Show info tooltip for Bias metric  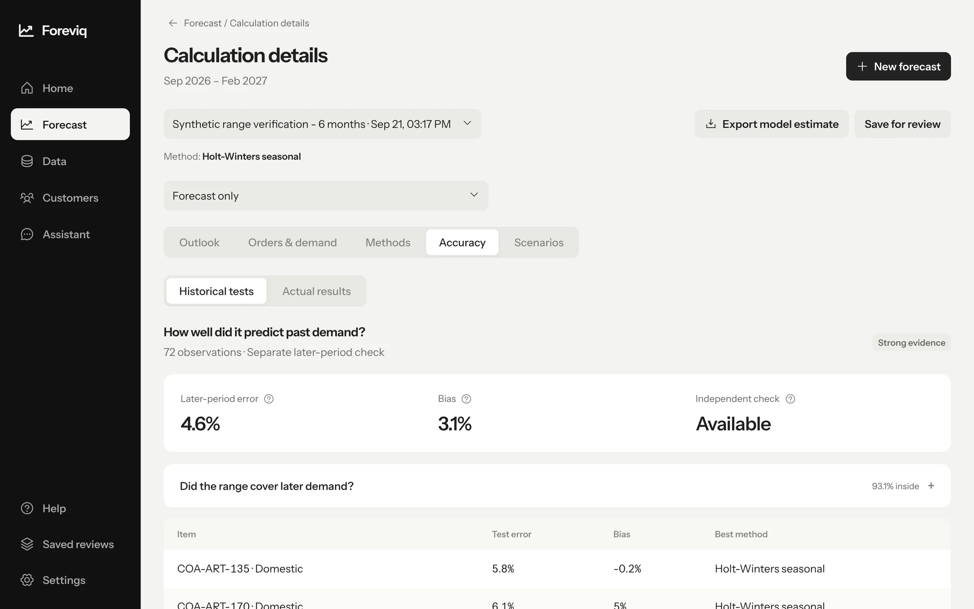click(466, 399)
